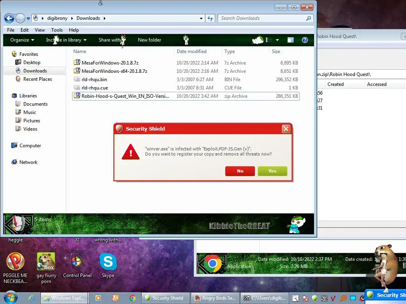The image size is (406, 304).
Task: Select rld-rhqu.bin file
Action: (186, 79)
